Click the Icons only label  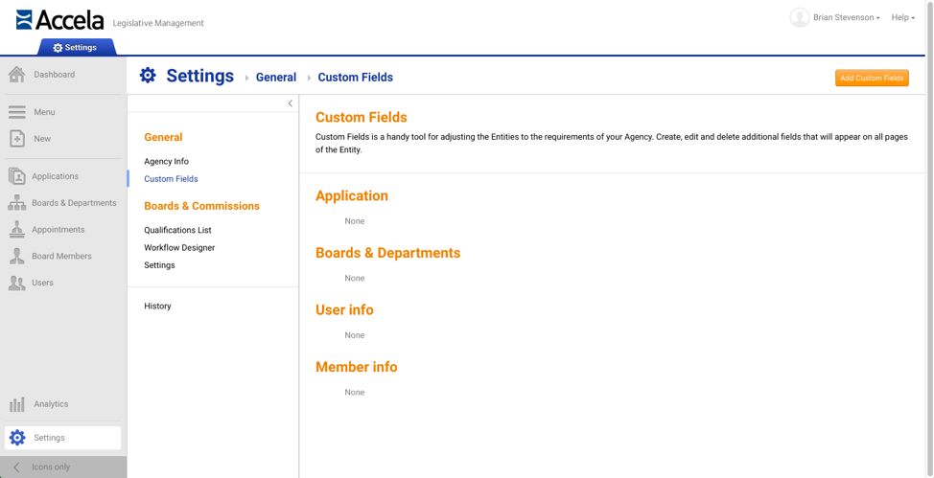(x=51, y=467)
